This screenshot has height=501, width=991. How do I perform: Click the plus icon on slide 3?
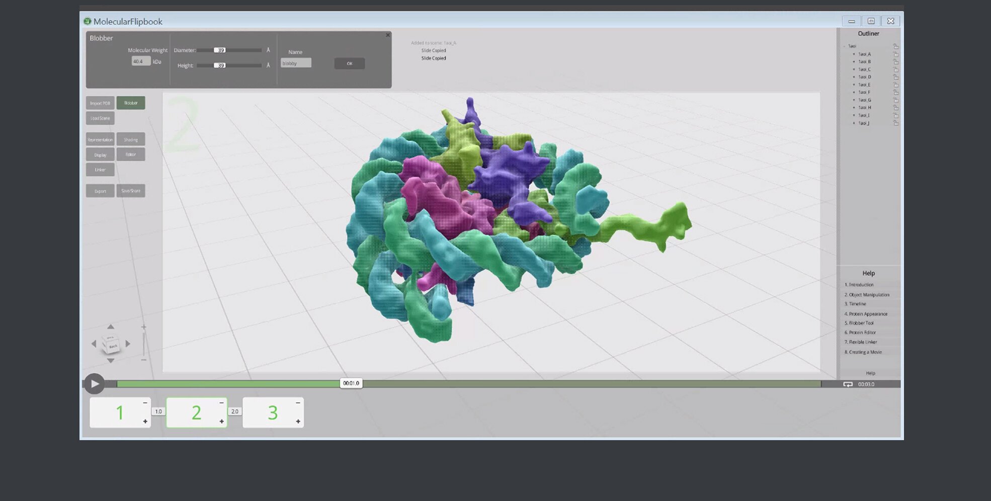pyautogui.click(x=298, y=422)
